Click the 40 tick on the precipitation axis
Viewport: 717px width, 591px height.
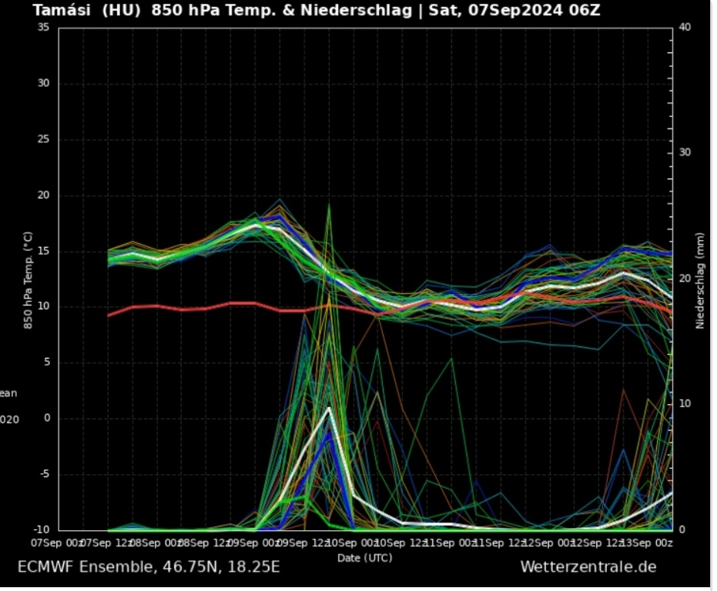[x=685, y=28]
